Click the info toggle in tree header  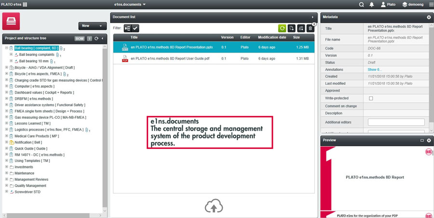click(89, 39)
